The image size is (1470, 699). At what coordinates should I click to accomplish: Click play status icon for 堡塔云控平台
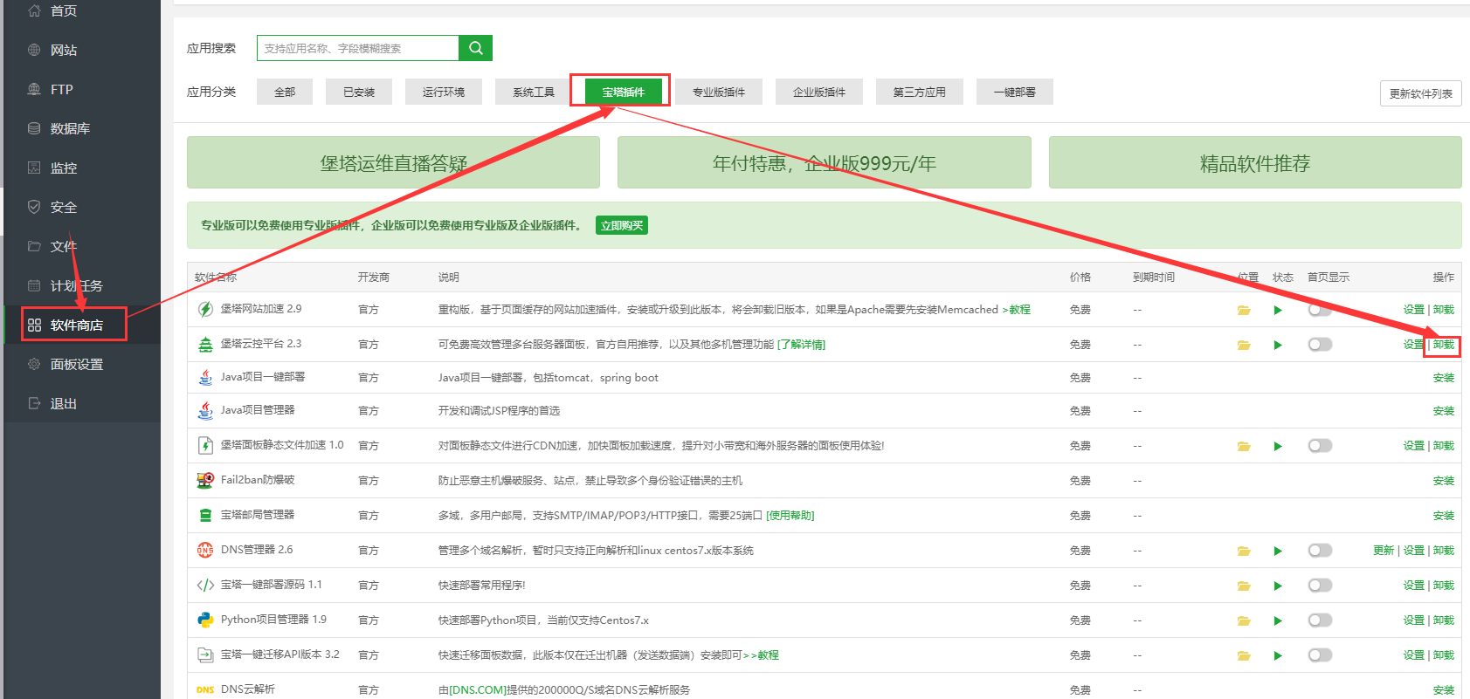[1278, 345]
